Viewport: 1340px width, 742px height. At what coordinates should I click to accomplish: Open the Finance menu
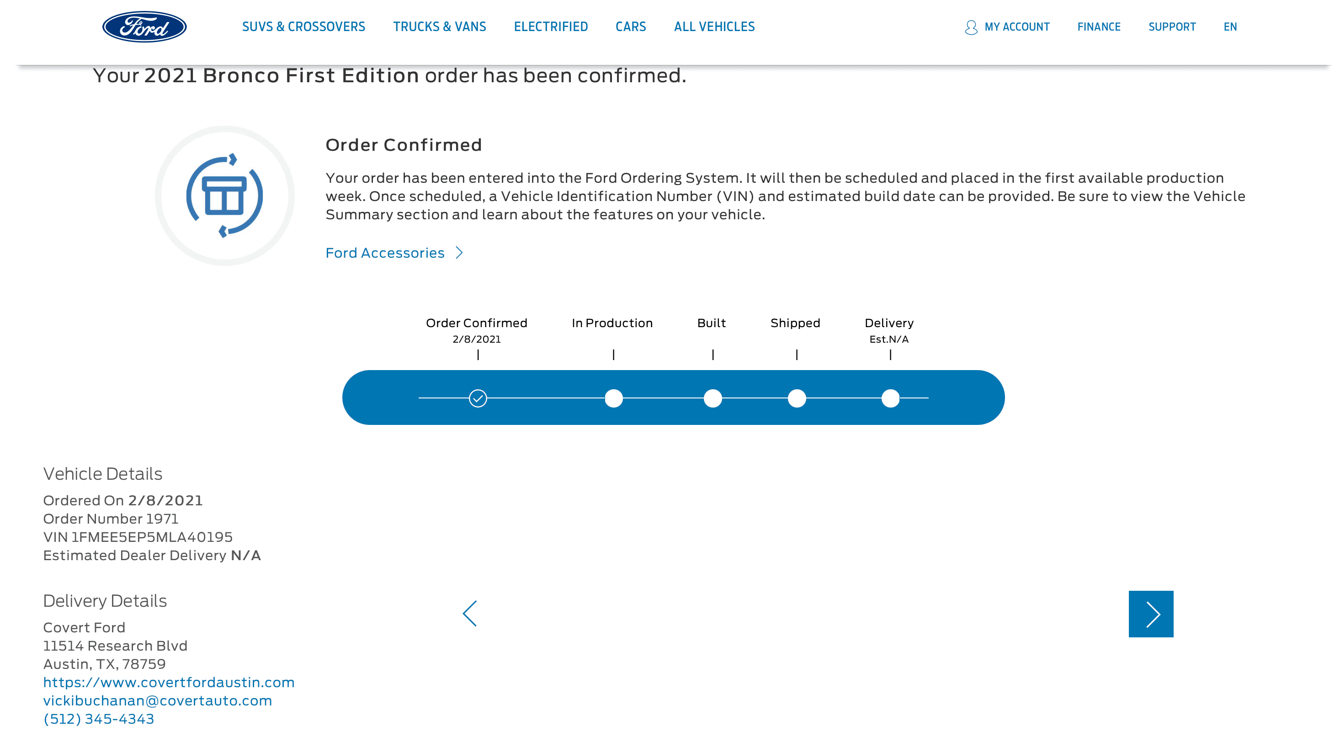1099,27
